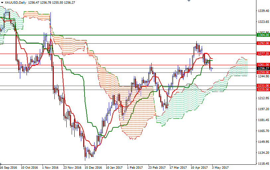Click the 1225.00 red support label

click(x=263, y=89)
